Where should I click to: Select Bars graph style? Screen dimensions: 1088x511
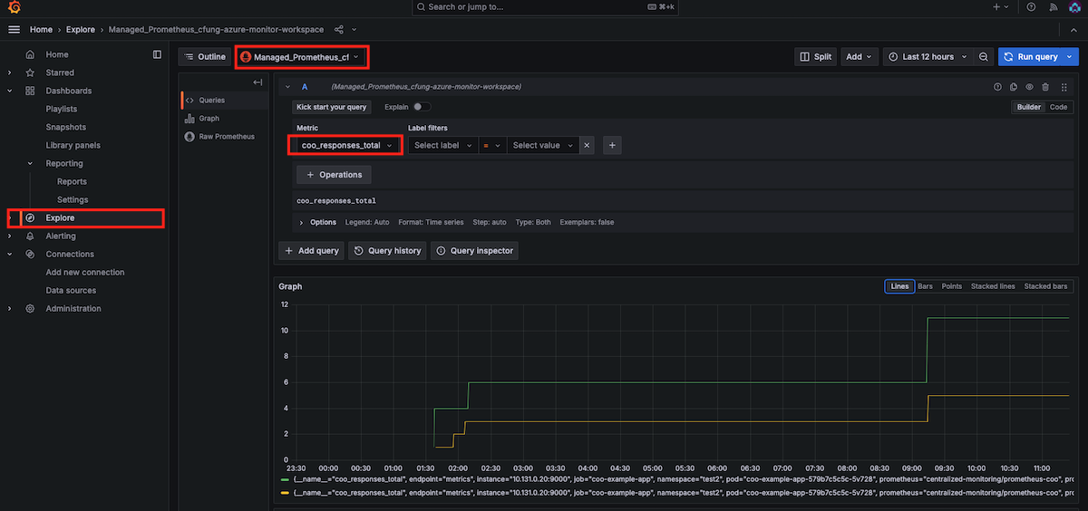(x=925, y=286)
